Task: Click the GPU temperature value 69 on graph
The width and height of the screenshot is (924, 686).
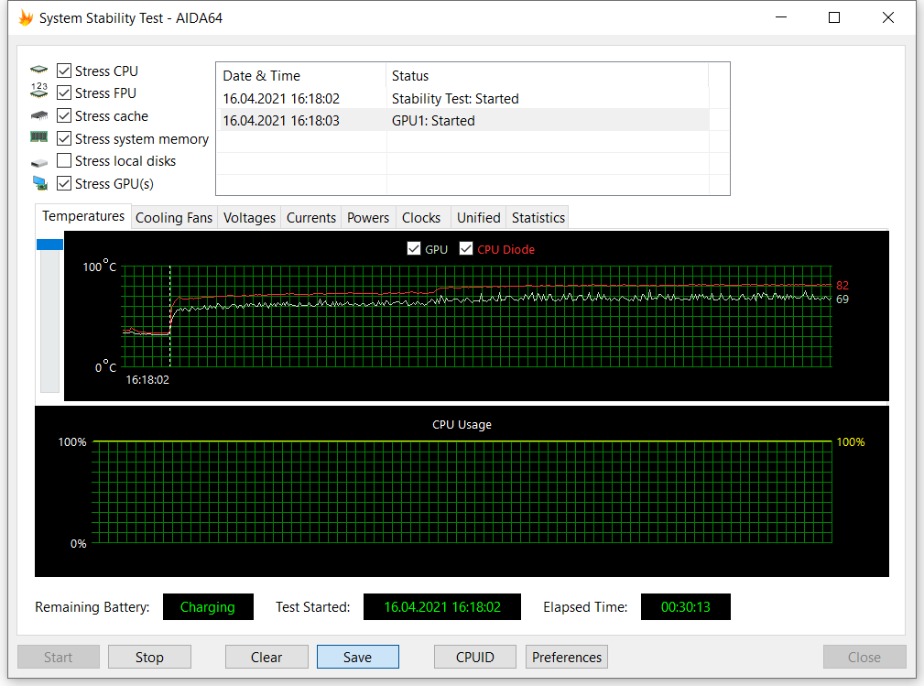Action: point(842,299)
